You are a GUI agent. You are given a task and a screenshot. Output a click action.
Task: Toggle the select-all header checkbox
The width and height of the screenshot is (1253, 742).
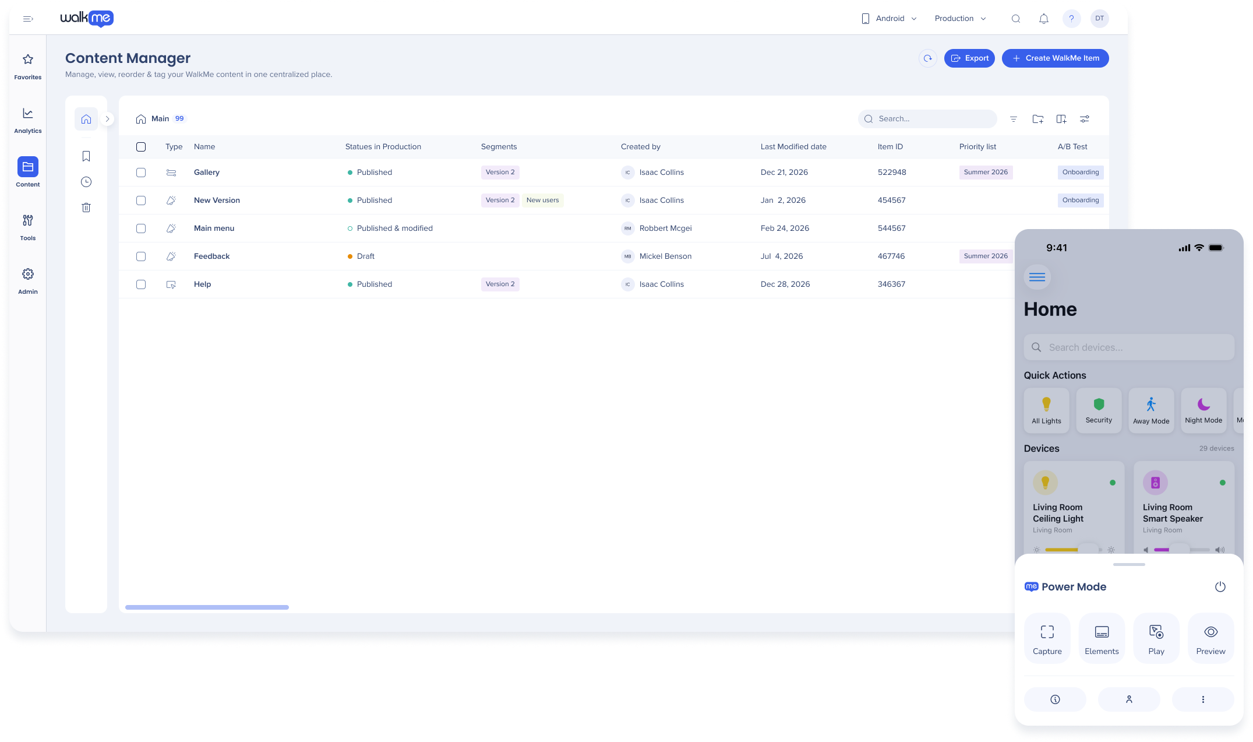pyautogui.click(x=141, y=147)
